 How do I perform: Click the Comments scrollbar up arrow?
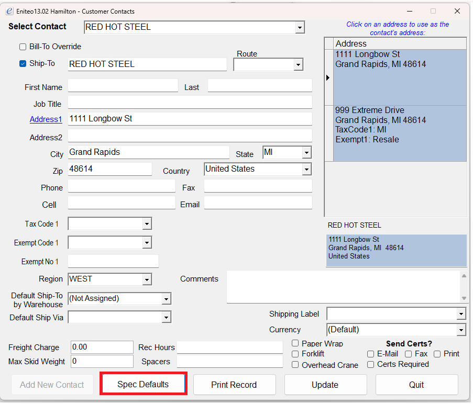(x=464, y=276)
